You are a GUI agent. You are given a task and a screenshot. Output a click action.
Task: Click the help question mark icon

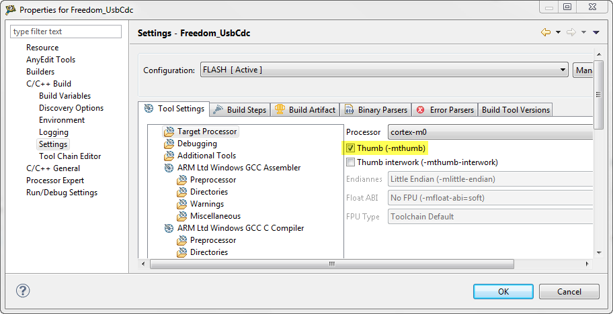23,291
